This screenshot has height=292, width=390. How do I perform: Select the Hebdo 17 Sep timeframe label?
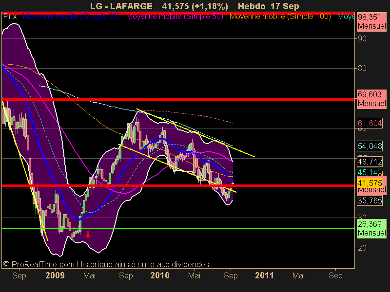pos(269,6)
